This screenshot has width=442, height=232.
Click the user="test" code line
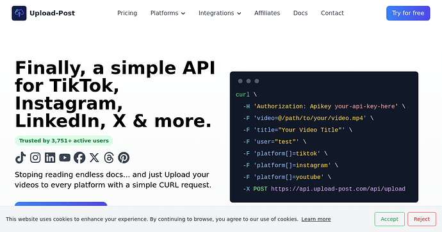(275, 142)
